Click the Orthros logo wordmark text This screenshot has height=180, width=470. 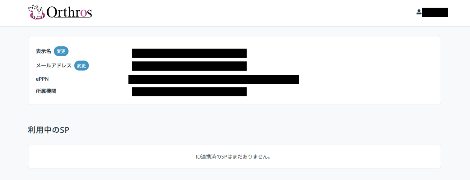click(69, 13)
